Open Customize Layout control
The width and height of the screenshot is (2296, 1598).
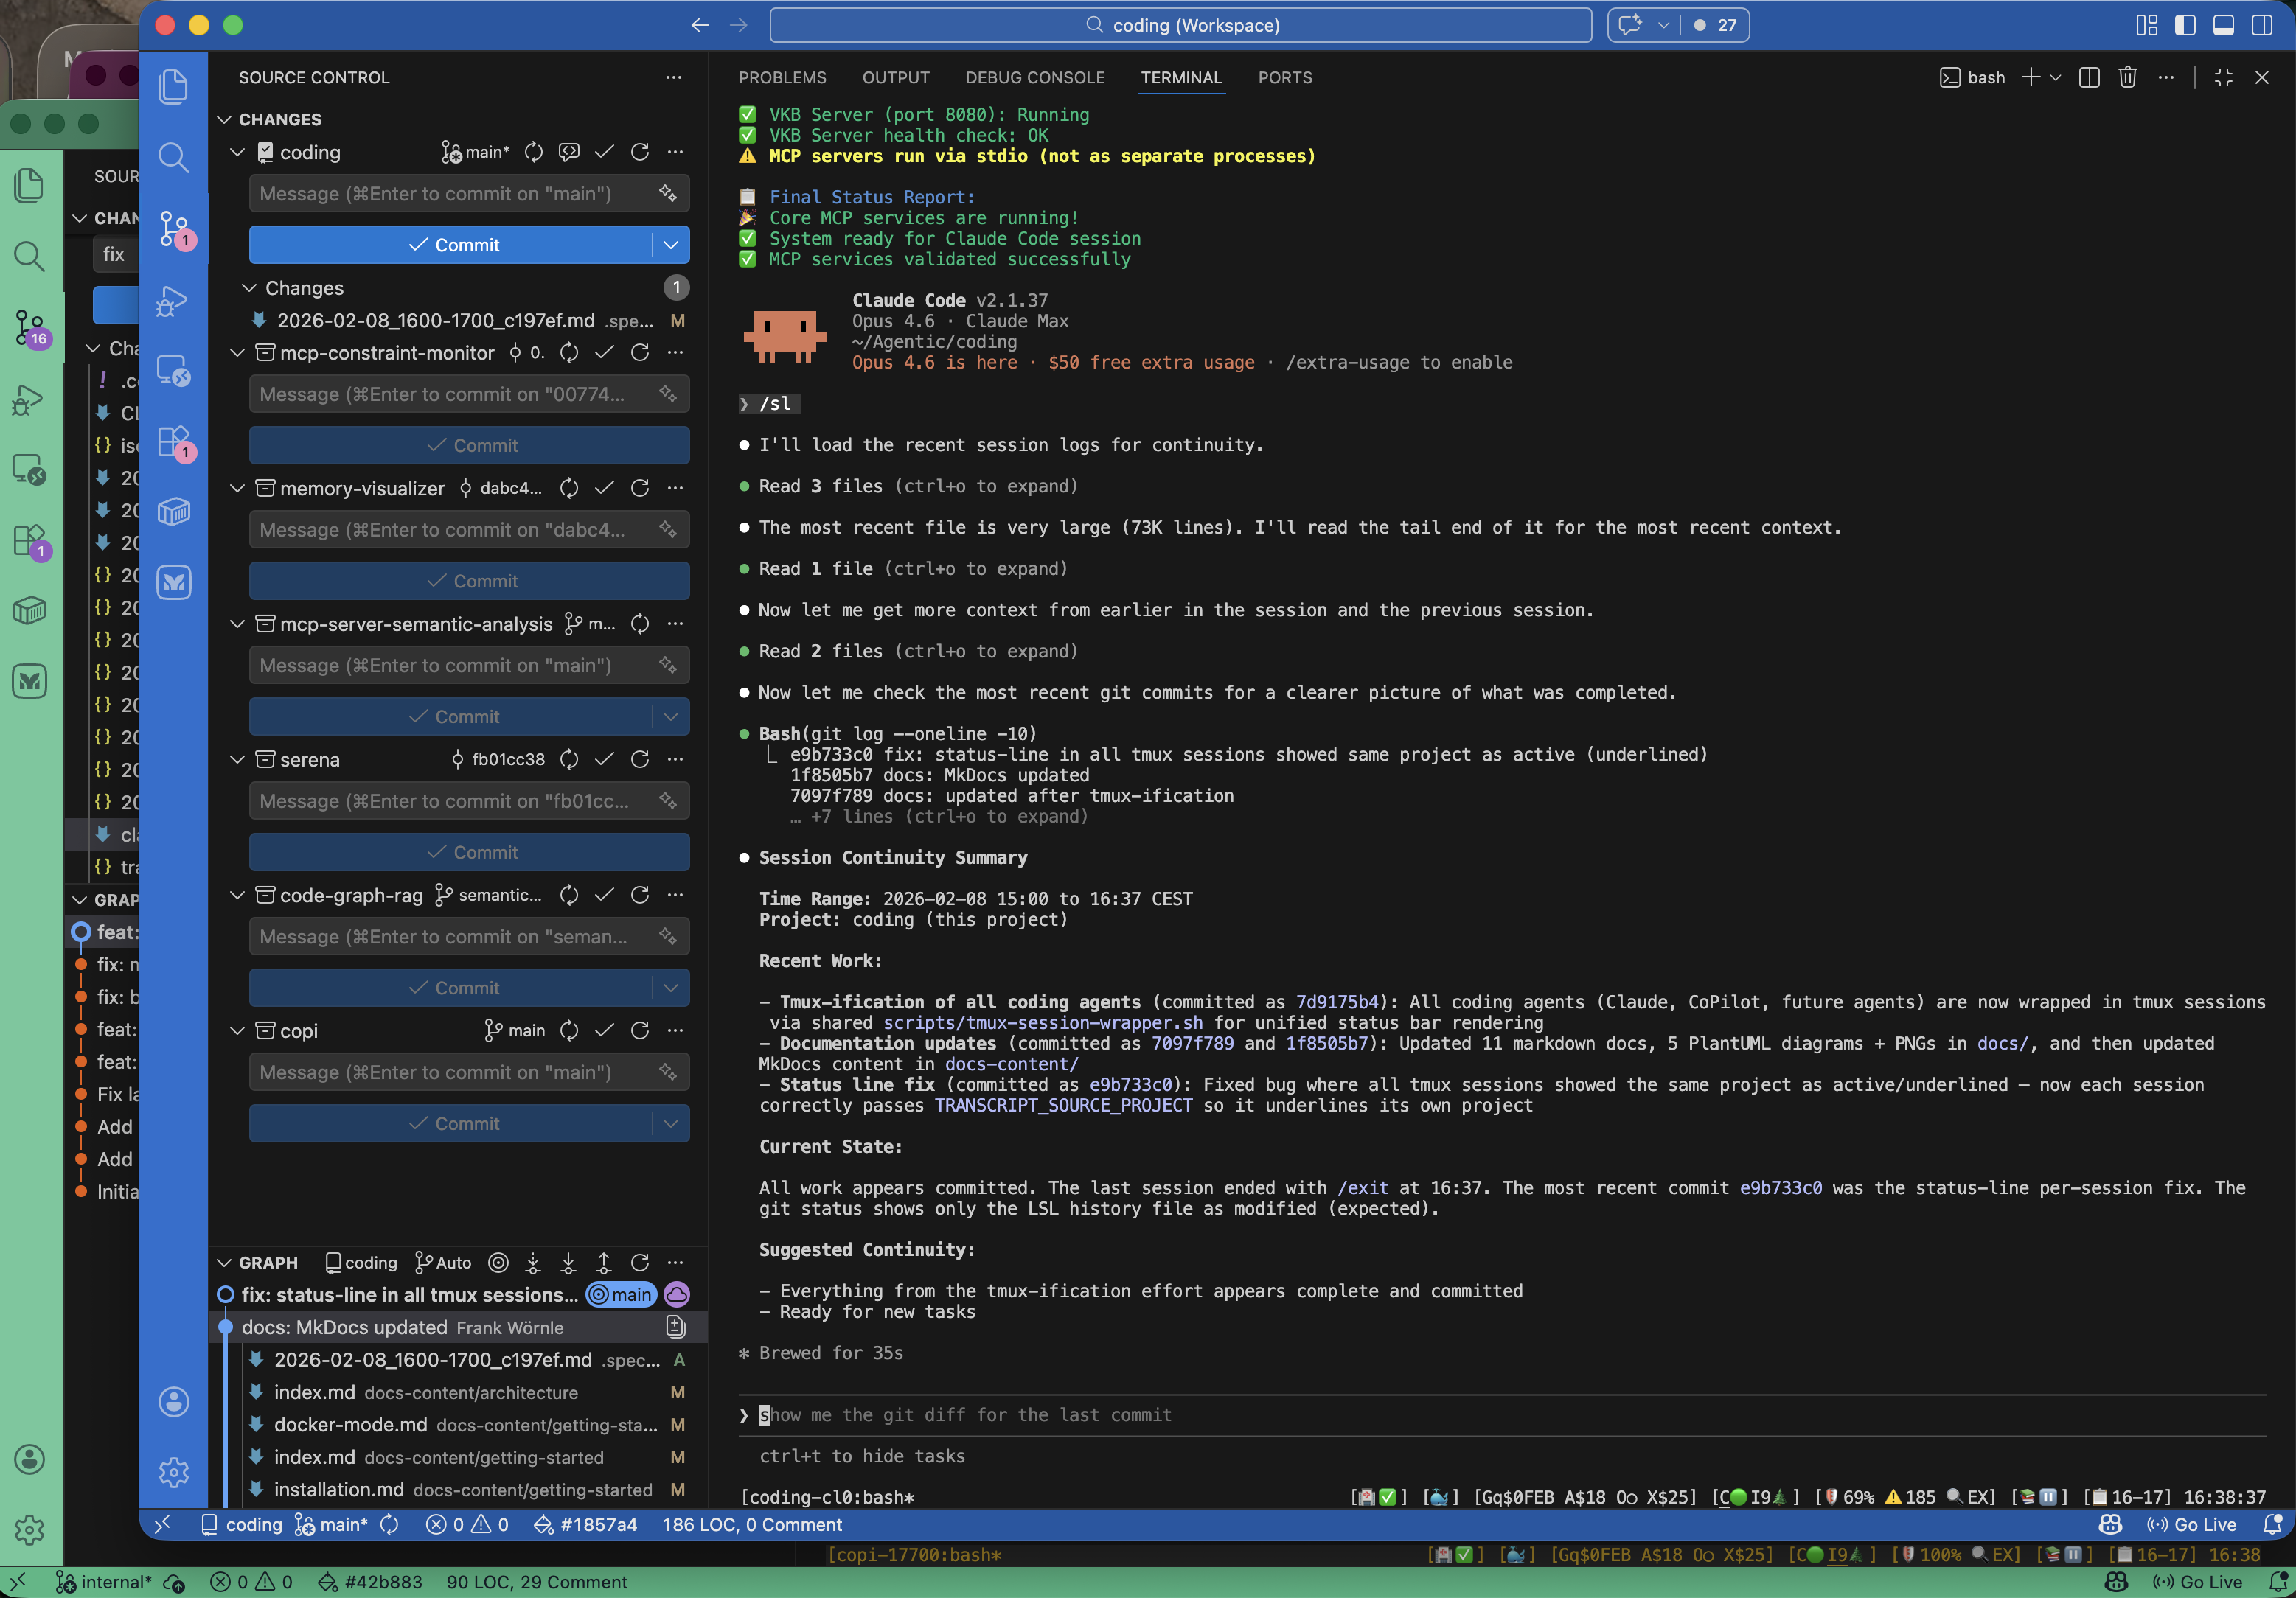pos(2147,25)
